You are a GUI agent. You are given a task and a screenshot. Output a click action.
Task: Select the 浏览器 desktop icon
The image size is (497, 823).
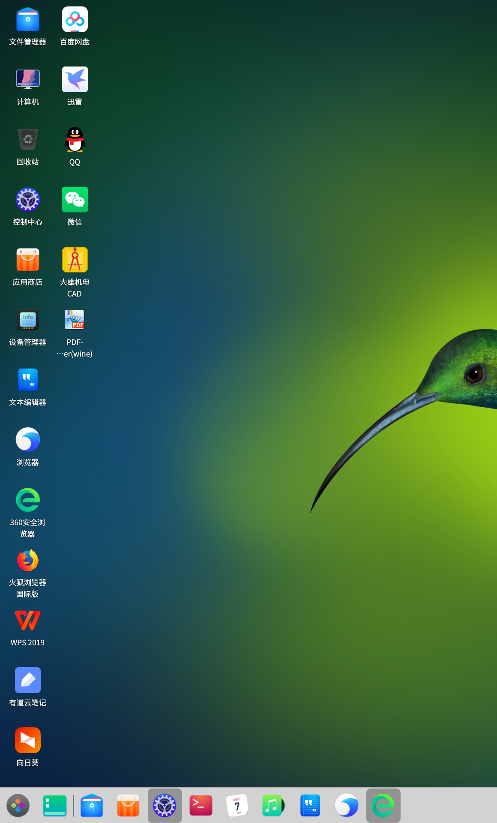pos(28,440)
